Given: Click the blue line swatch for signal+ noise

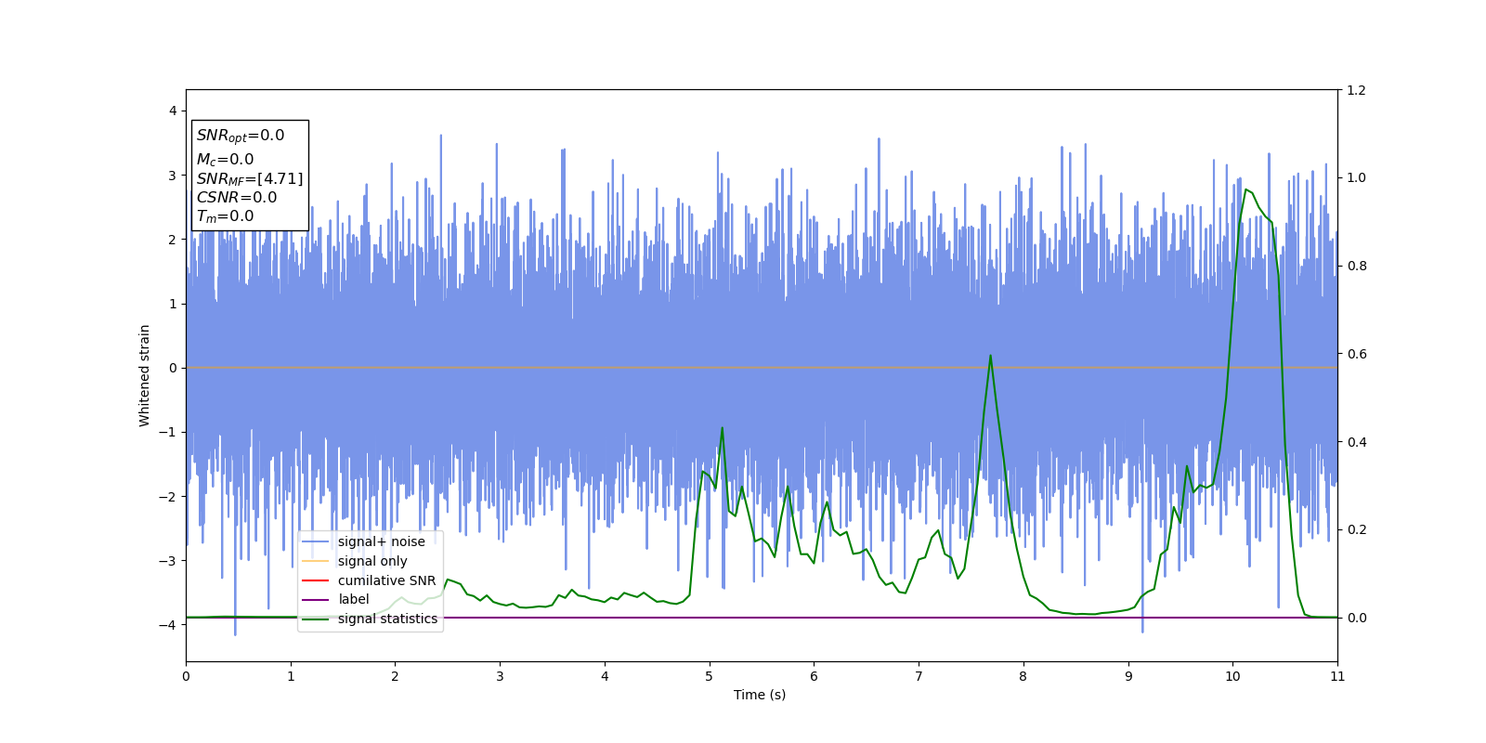Looking at the screenshot, I should 316,542.
